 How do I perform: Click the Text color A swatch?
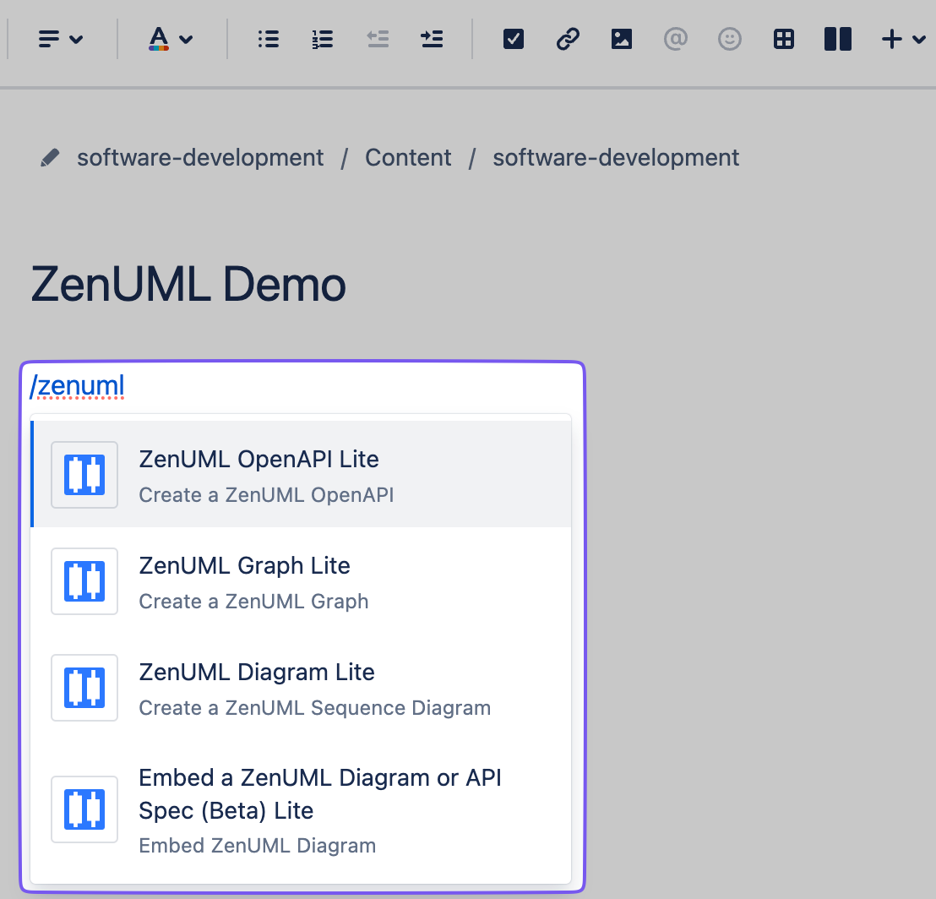coord(159,39)
